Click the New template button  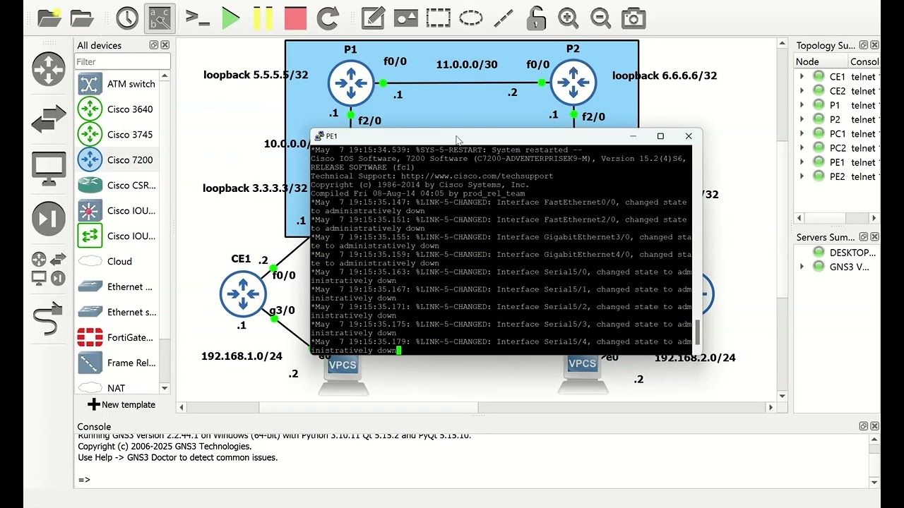point(121,404)
